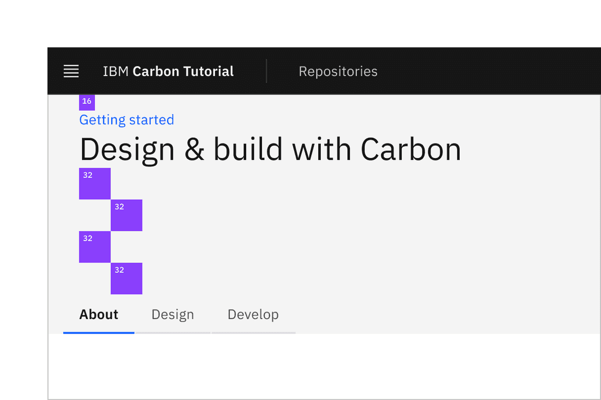
Task: Click the IBM Carbon Tutorial header title
Action: [x=168, y=71]
